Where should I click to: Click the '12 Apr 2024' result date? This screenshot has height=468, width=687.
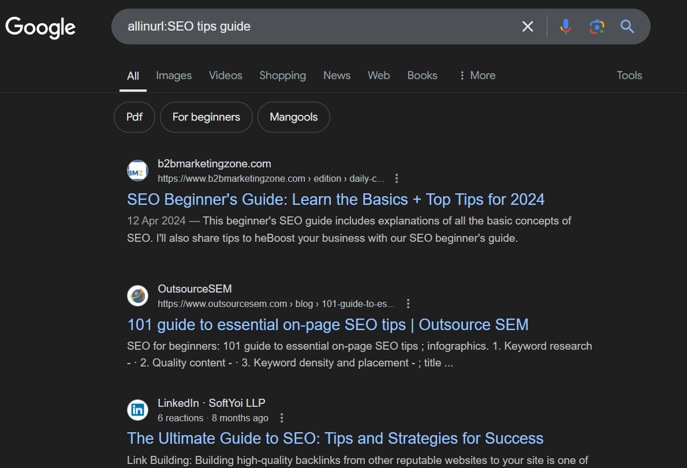[156, 220]
